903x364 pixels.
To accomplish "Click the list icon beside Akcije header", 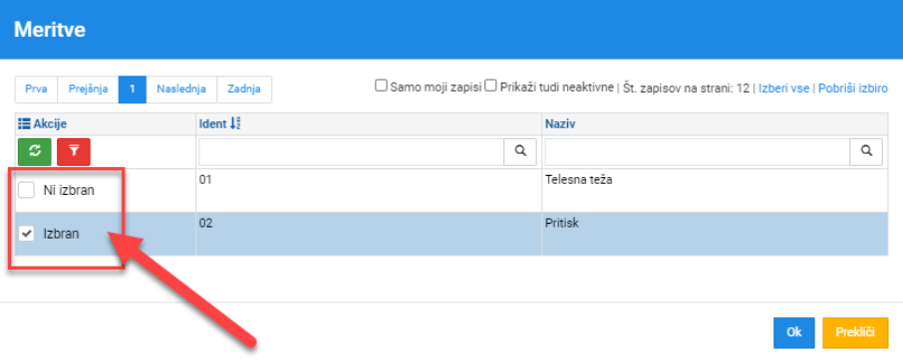I will pyautogui.click(x=24, y=123).
